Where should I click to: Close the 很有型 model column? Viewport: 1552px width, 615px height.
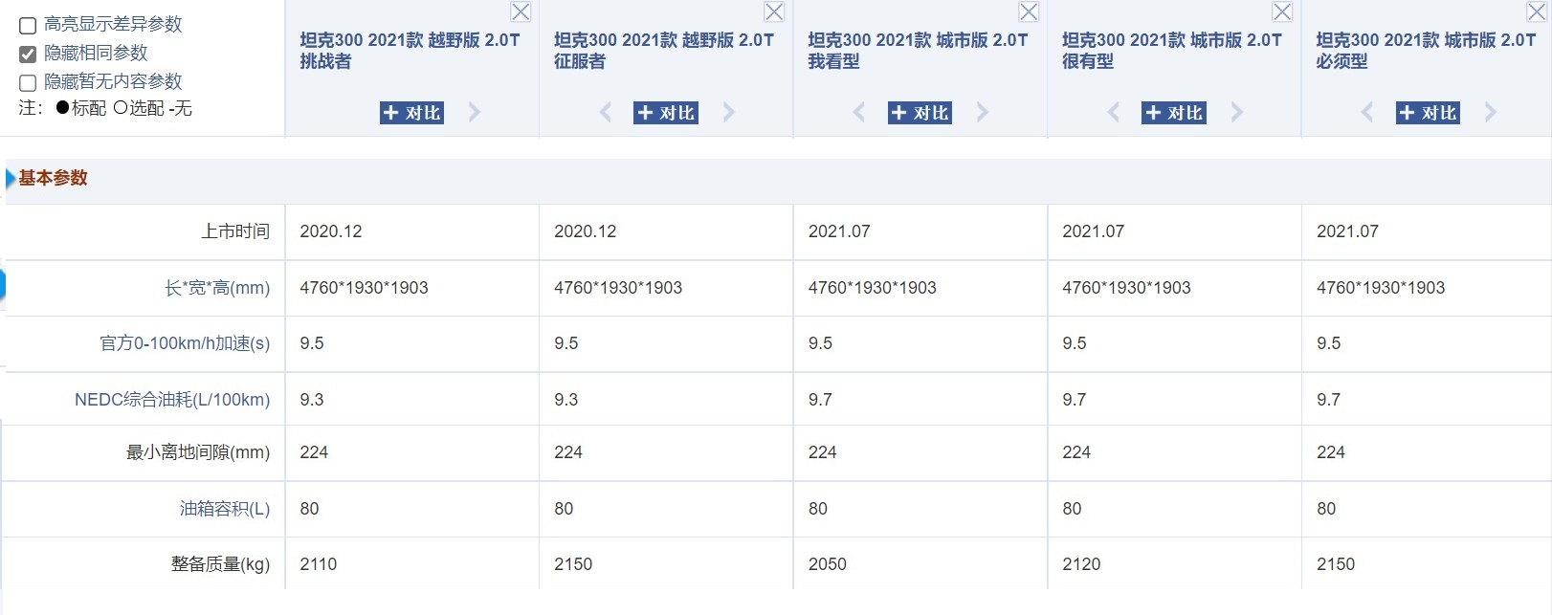[x=1282, y=12]
